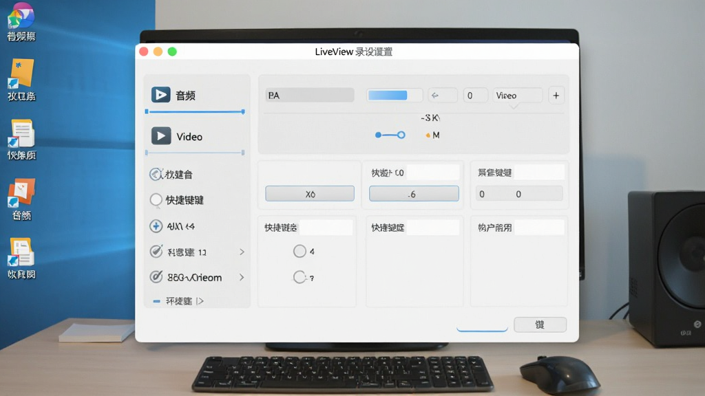
Task: Click the check circle icon before 科德建 12
Action: coord(156,252)
